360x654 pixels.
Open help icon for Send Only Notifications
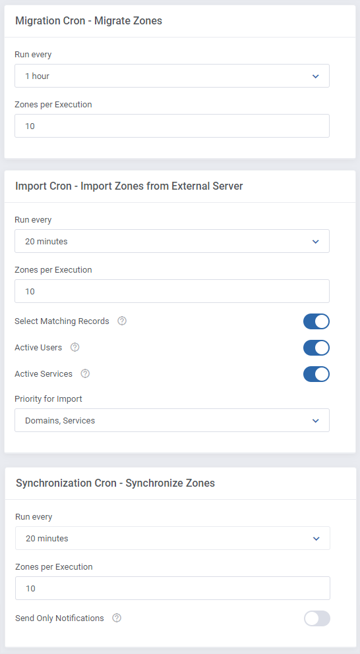pyautogui.click(x=117, y=618)
